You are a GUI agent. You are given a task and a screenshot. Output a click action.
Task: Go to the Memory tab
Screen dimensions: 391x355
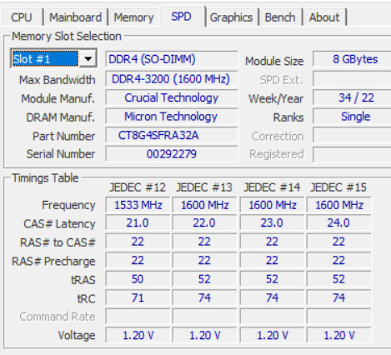click(x=133, y=17)
